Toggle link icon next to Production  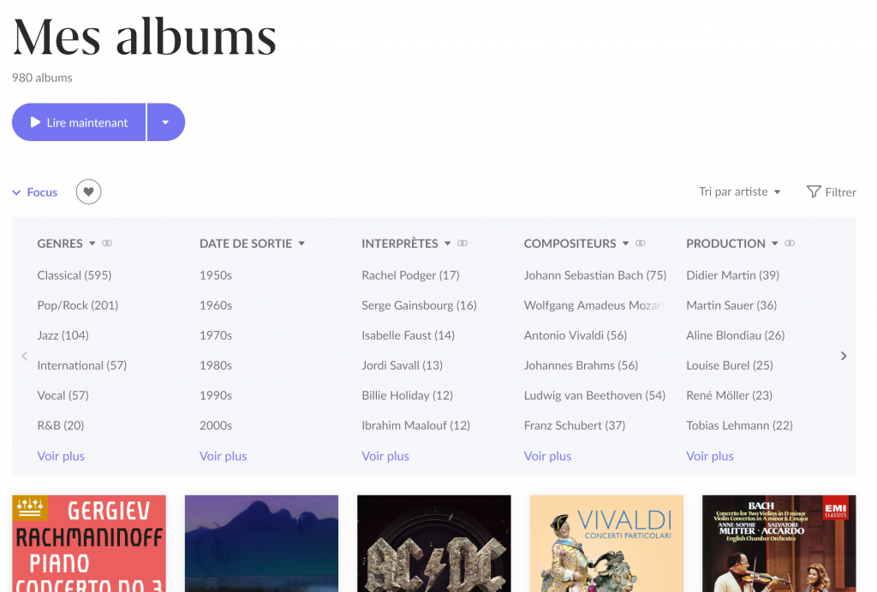pyautogui.click(x=790, y=244)
